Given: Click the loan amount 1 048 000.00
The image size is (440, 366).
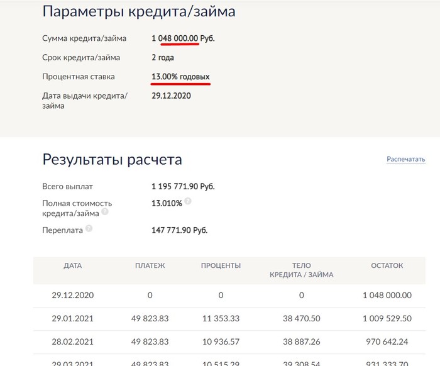Looking at the screenshot, I should click(x=175, y=38).
